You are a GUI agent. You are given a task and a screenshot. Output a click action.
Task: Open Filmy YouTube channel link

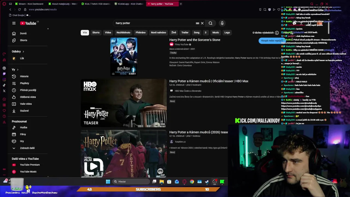click(x=182, y=45)
